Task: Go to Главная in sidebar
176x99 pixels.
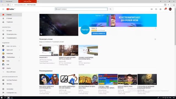Action: click(x=11, y=15)
